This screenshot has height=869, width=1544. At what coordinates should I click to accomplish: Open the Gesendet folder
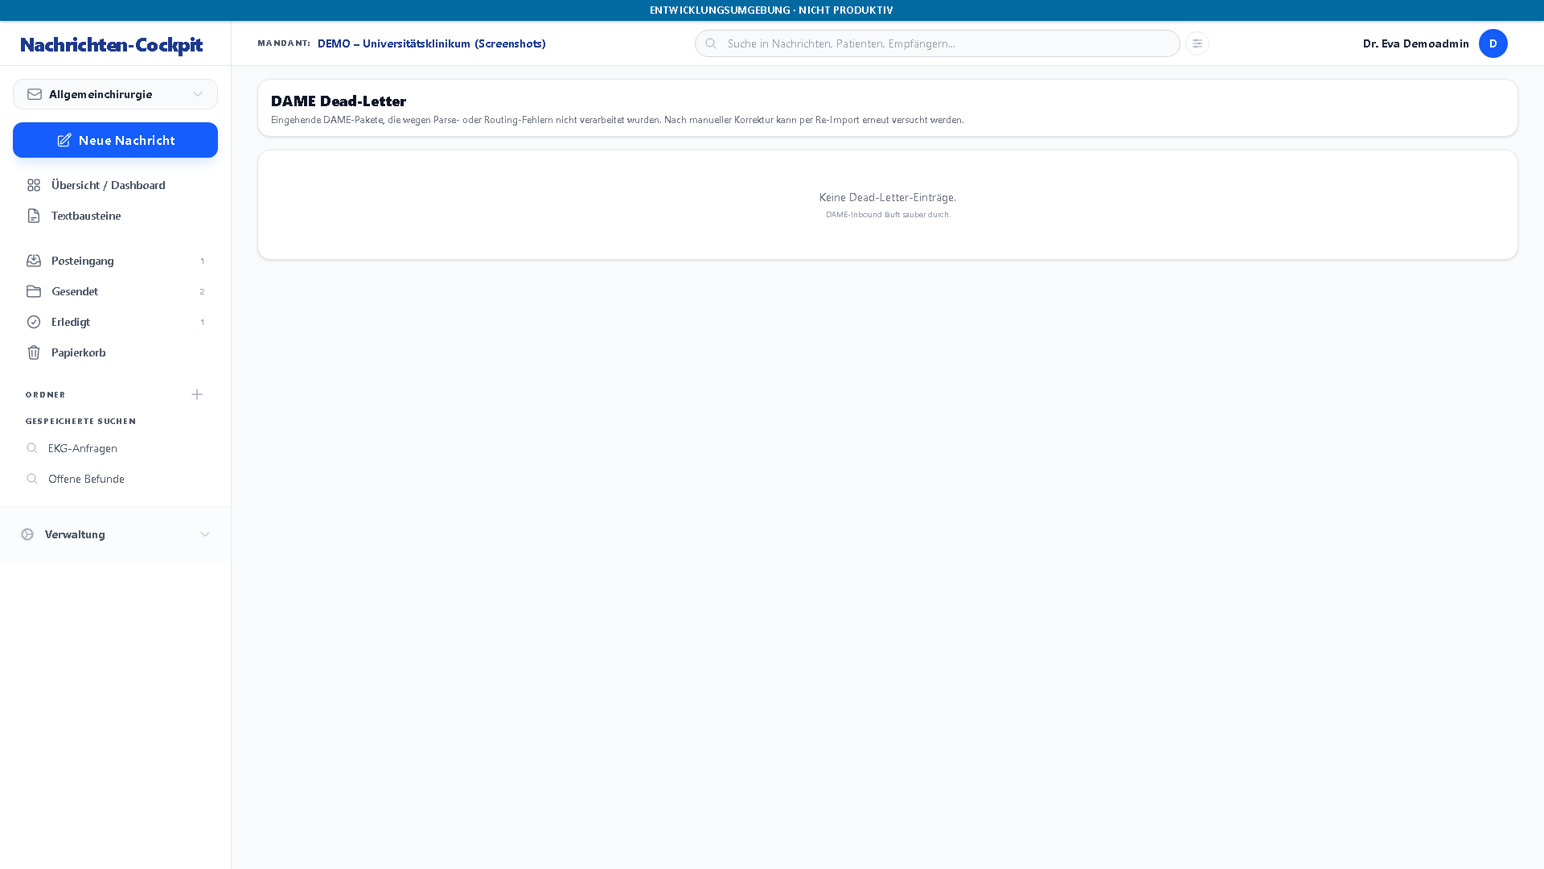(x=115, y=291)
